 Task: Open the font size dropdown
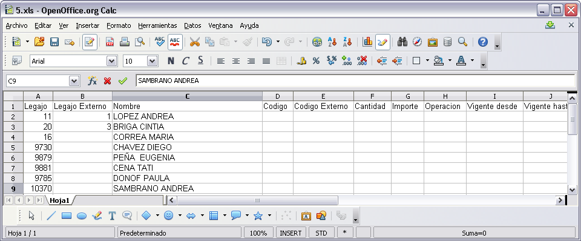[153, 61]
